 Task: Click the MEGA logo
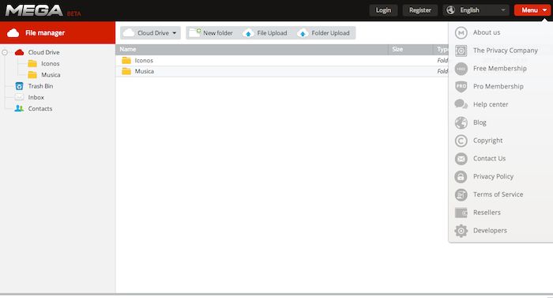coord(34,10)
